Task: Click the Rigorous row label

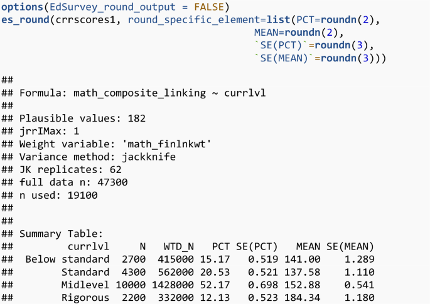Action: pos(85,297)
